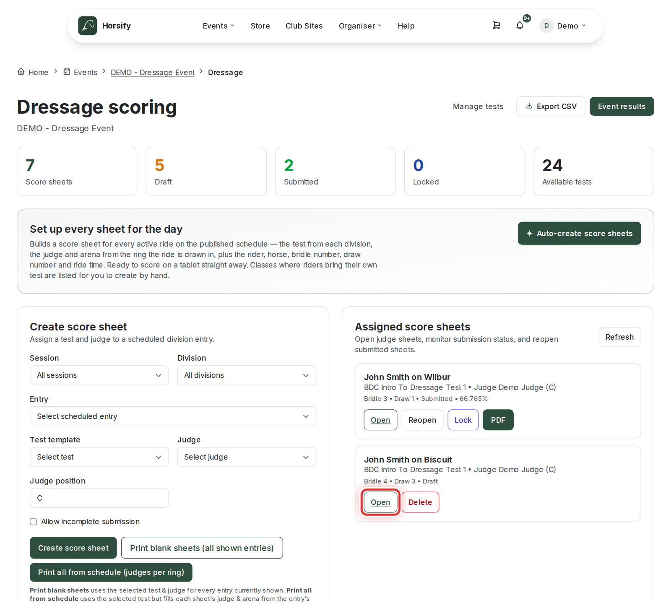Reopen the Wilbur score sheet
Viewport: 671px width, 603px height.
[x=422, y=420]
